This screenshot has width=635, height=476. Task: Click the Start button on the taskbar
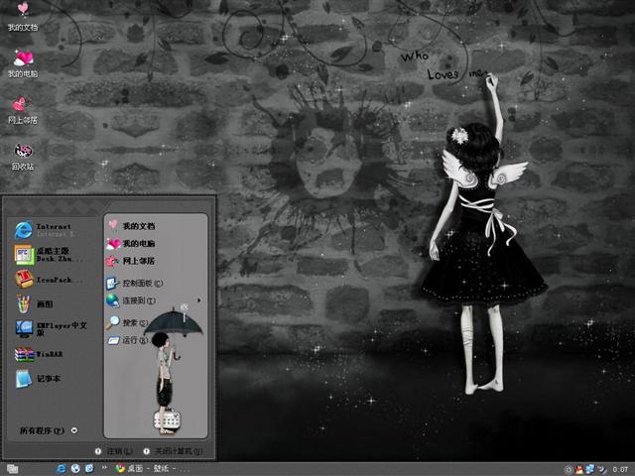point(12,468)
